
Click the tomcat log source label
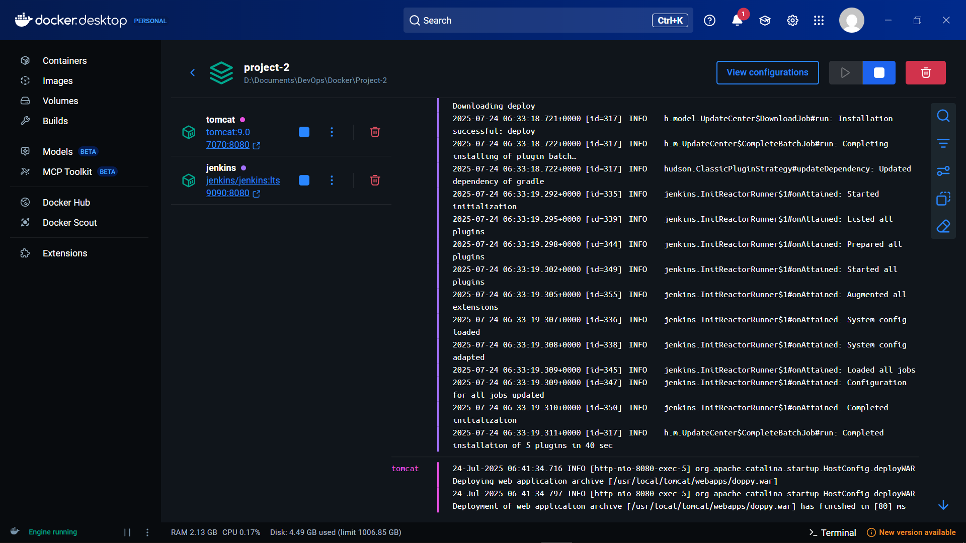click(x=405, y=469)
